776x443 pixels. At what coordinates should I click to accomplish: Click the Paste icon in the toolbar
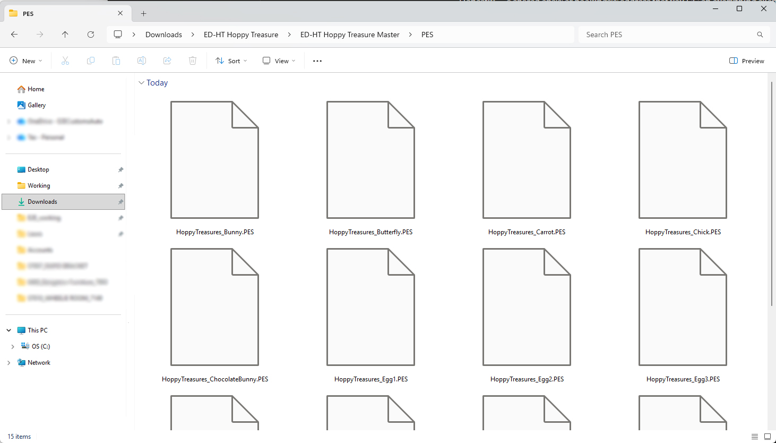click(x=116, y=61)
